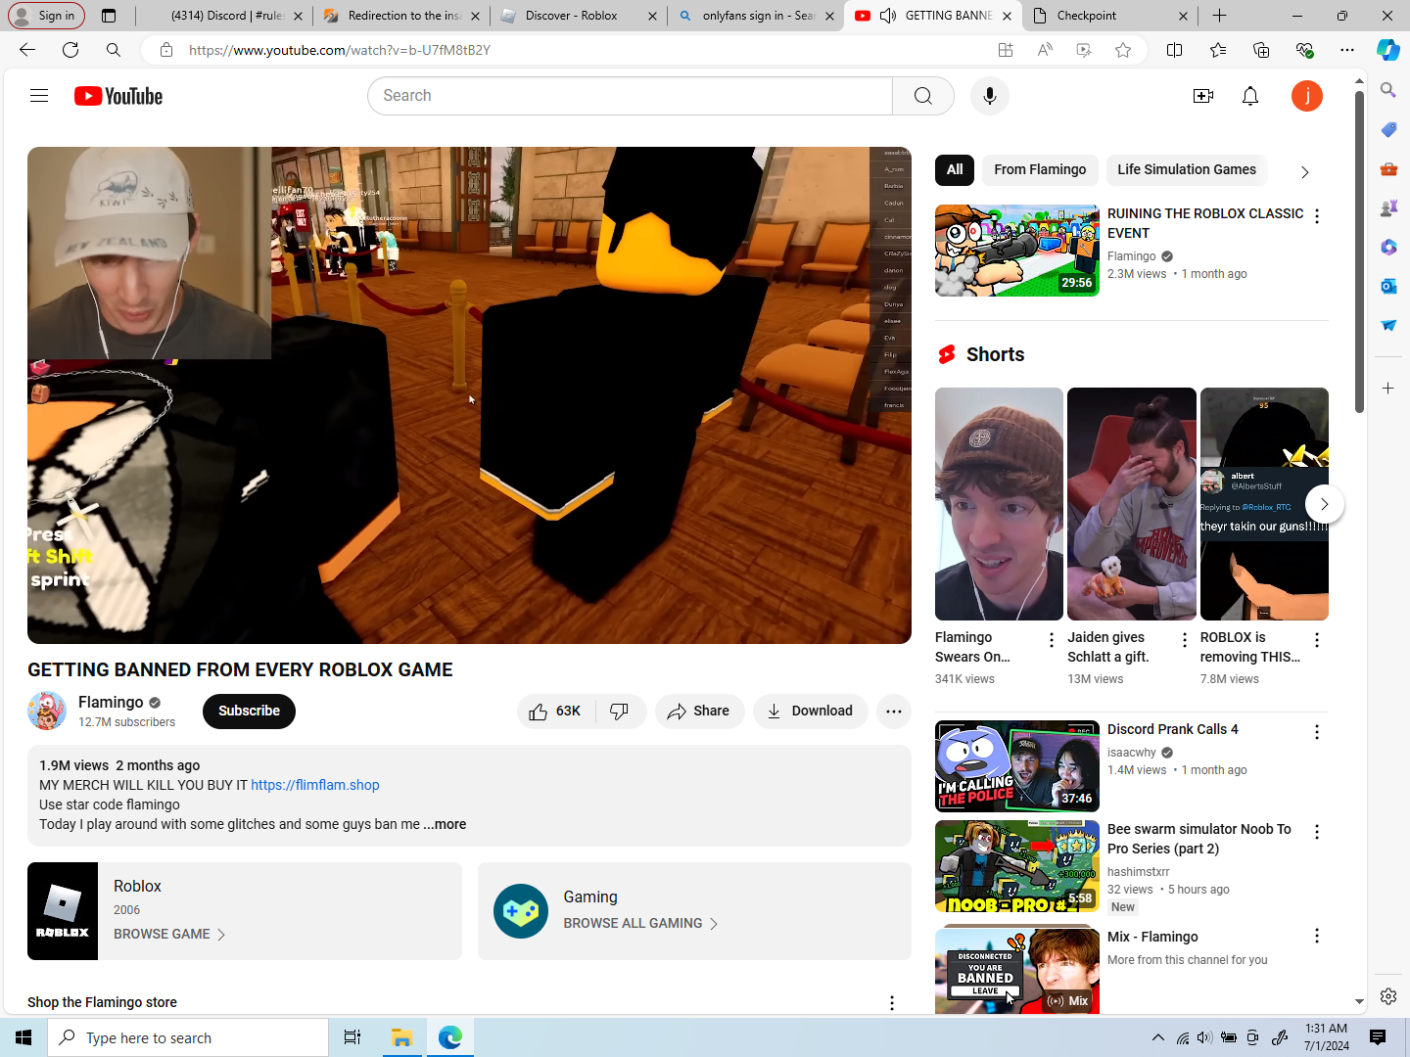
Task: Switch to the Checkpoint browser tab
Action: [x=1108, y=16]
